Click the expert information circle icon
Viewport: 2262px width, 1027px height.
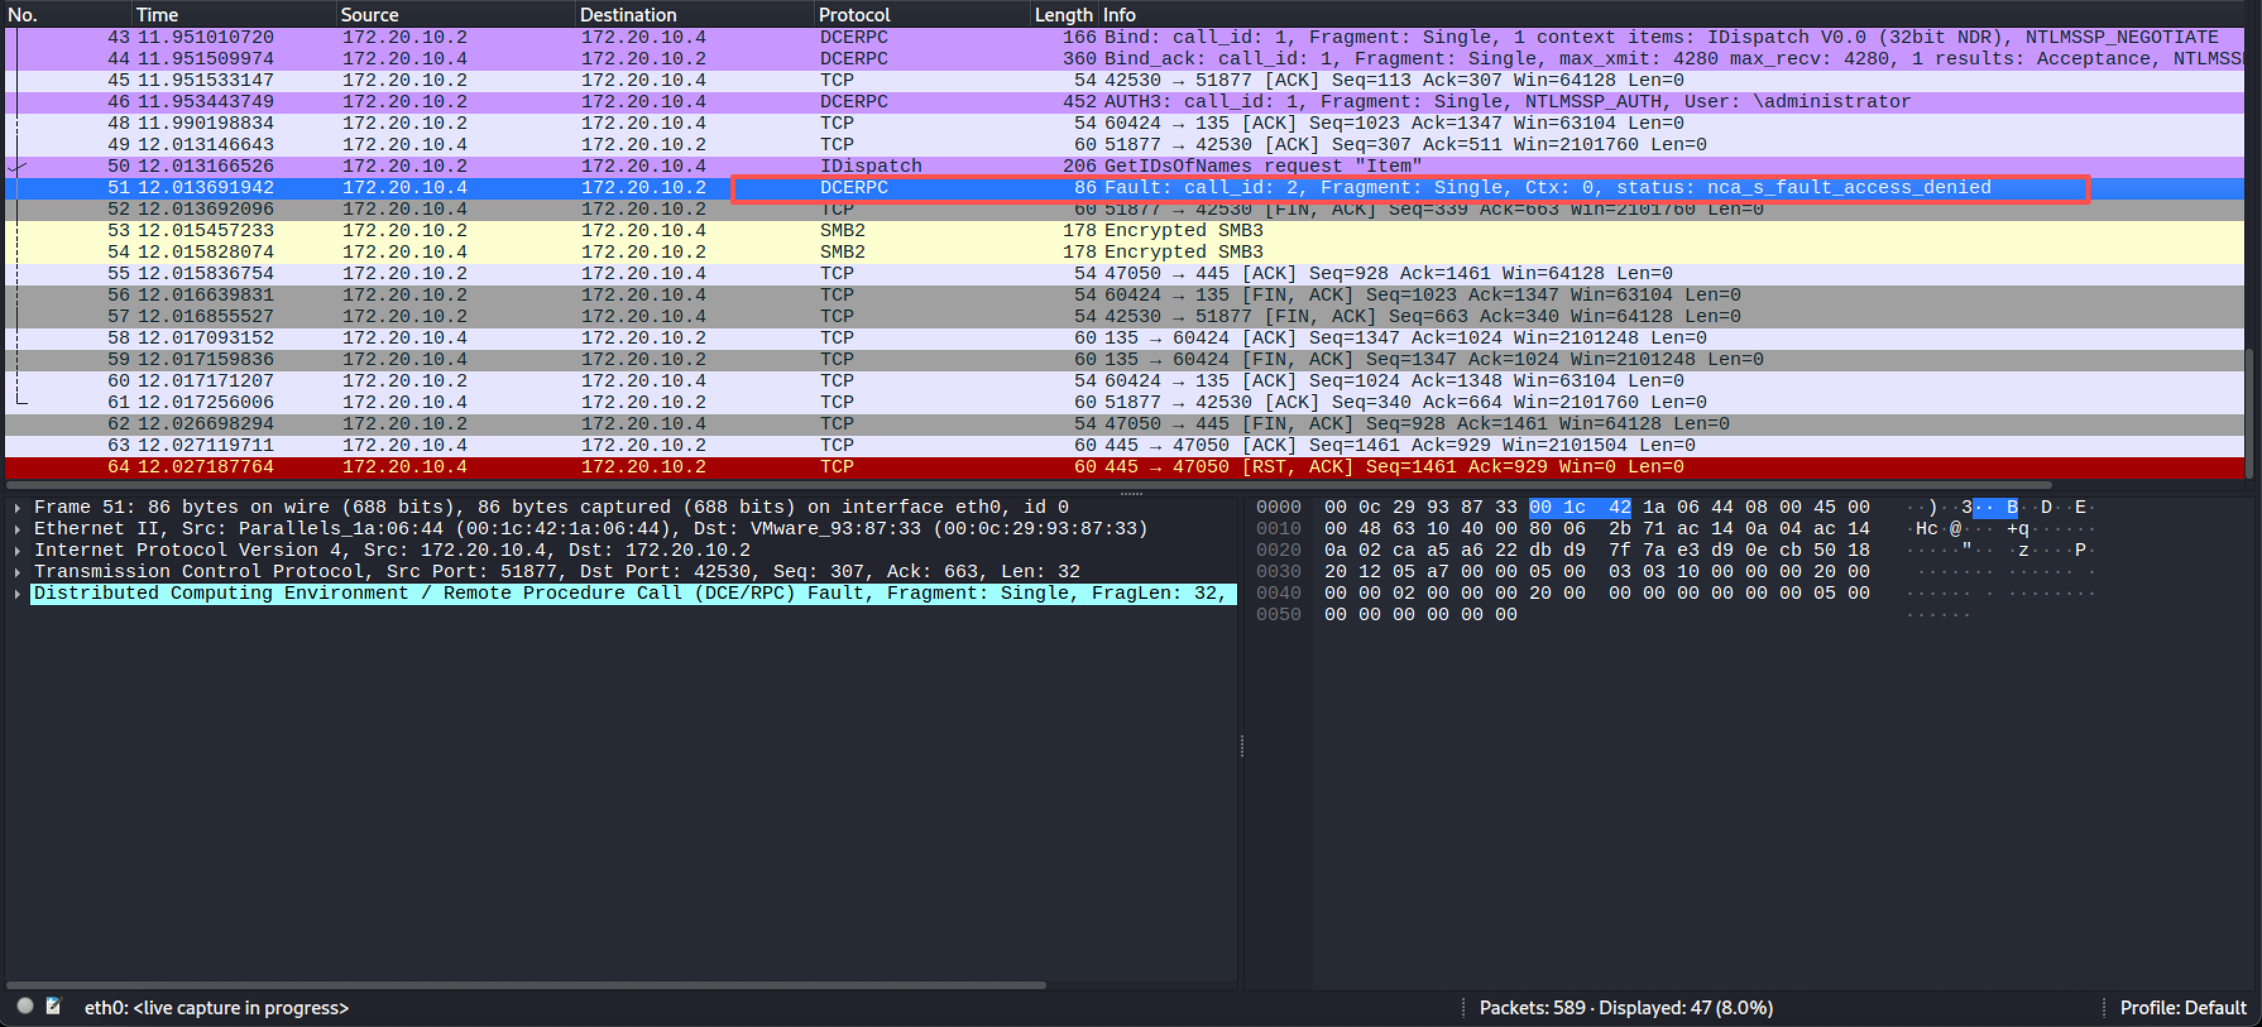25,1006
